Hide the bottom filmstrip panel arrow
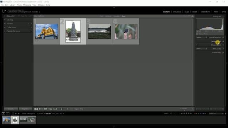The width and height of the screenshot is (228, 128). pyautogui.click(x=114, y=127)
